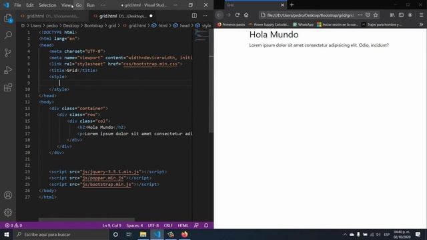This screenshot has height=240, width=427.
Task: Show more bookmarks chevron in Firefox
Action: 421,25
